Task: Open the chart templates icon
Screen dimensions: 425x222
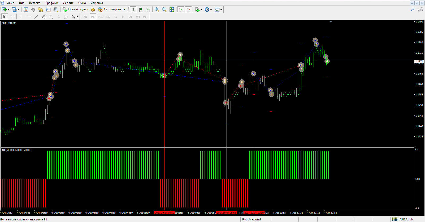Action: point(217,10)
